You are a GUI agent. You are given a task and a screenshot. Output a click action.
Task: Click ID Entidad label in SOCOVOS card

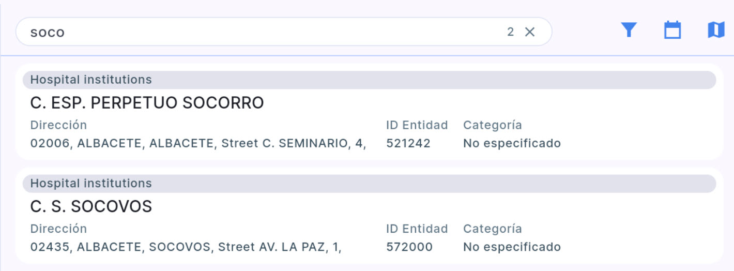point(417,229)
